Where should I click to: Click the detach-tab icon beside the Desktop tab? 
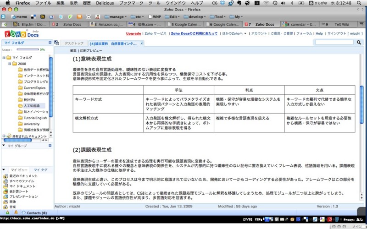coord(56,43)
